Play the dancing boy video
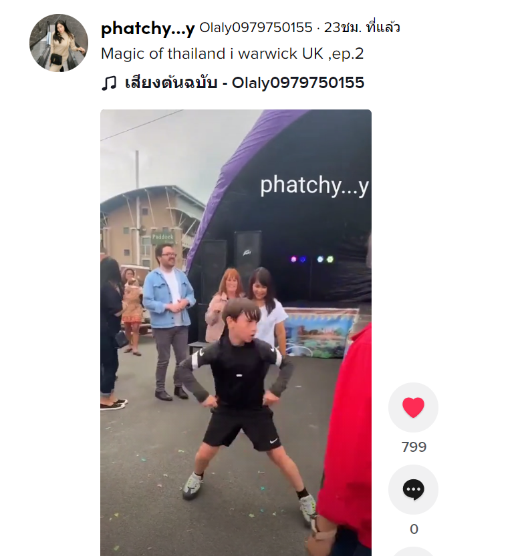526x556 pixels. point(236,332)
